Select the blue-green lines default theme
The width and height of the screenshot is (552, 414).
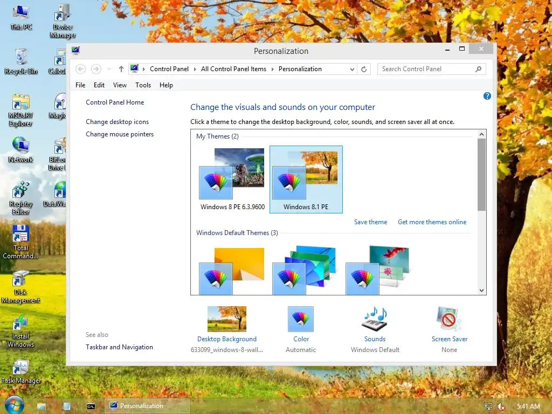pos(305,271)
